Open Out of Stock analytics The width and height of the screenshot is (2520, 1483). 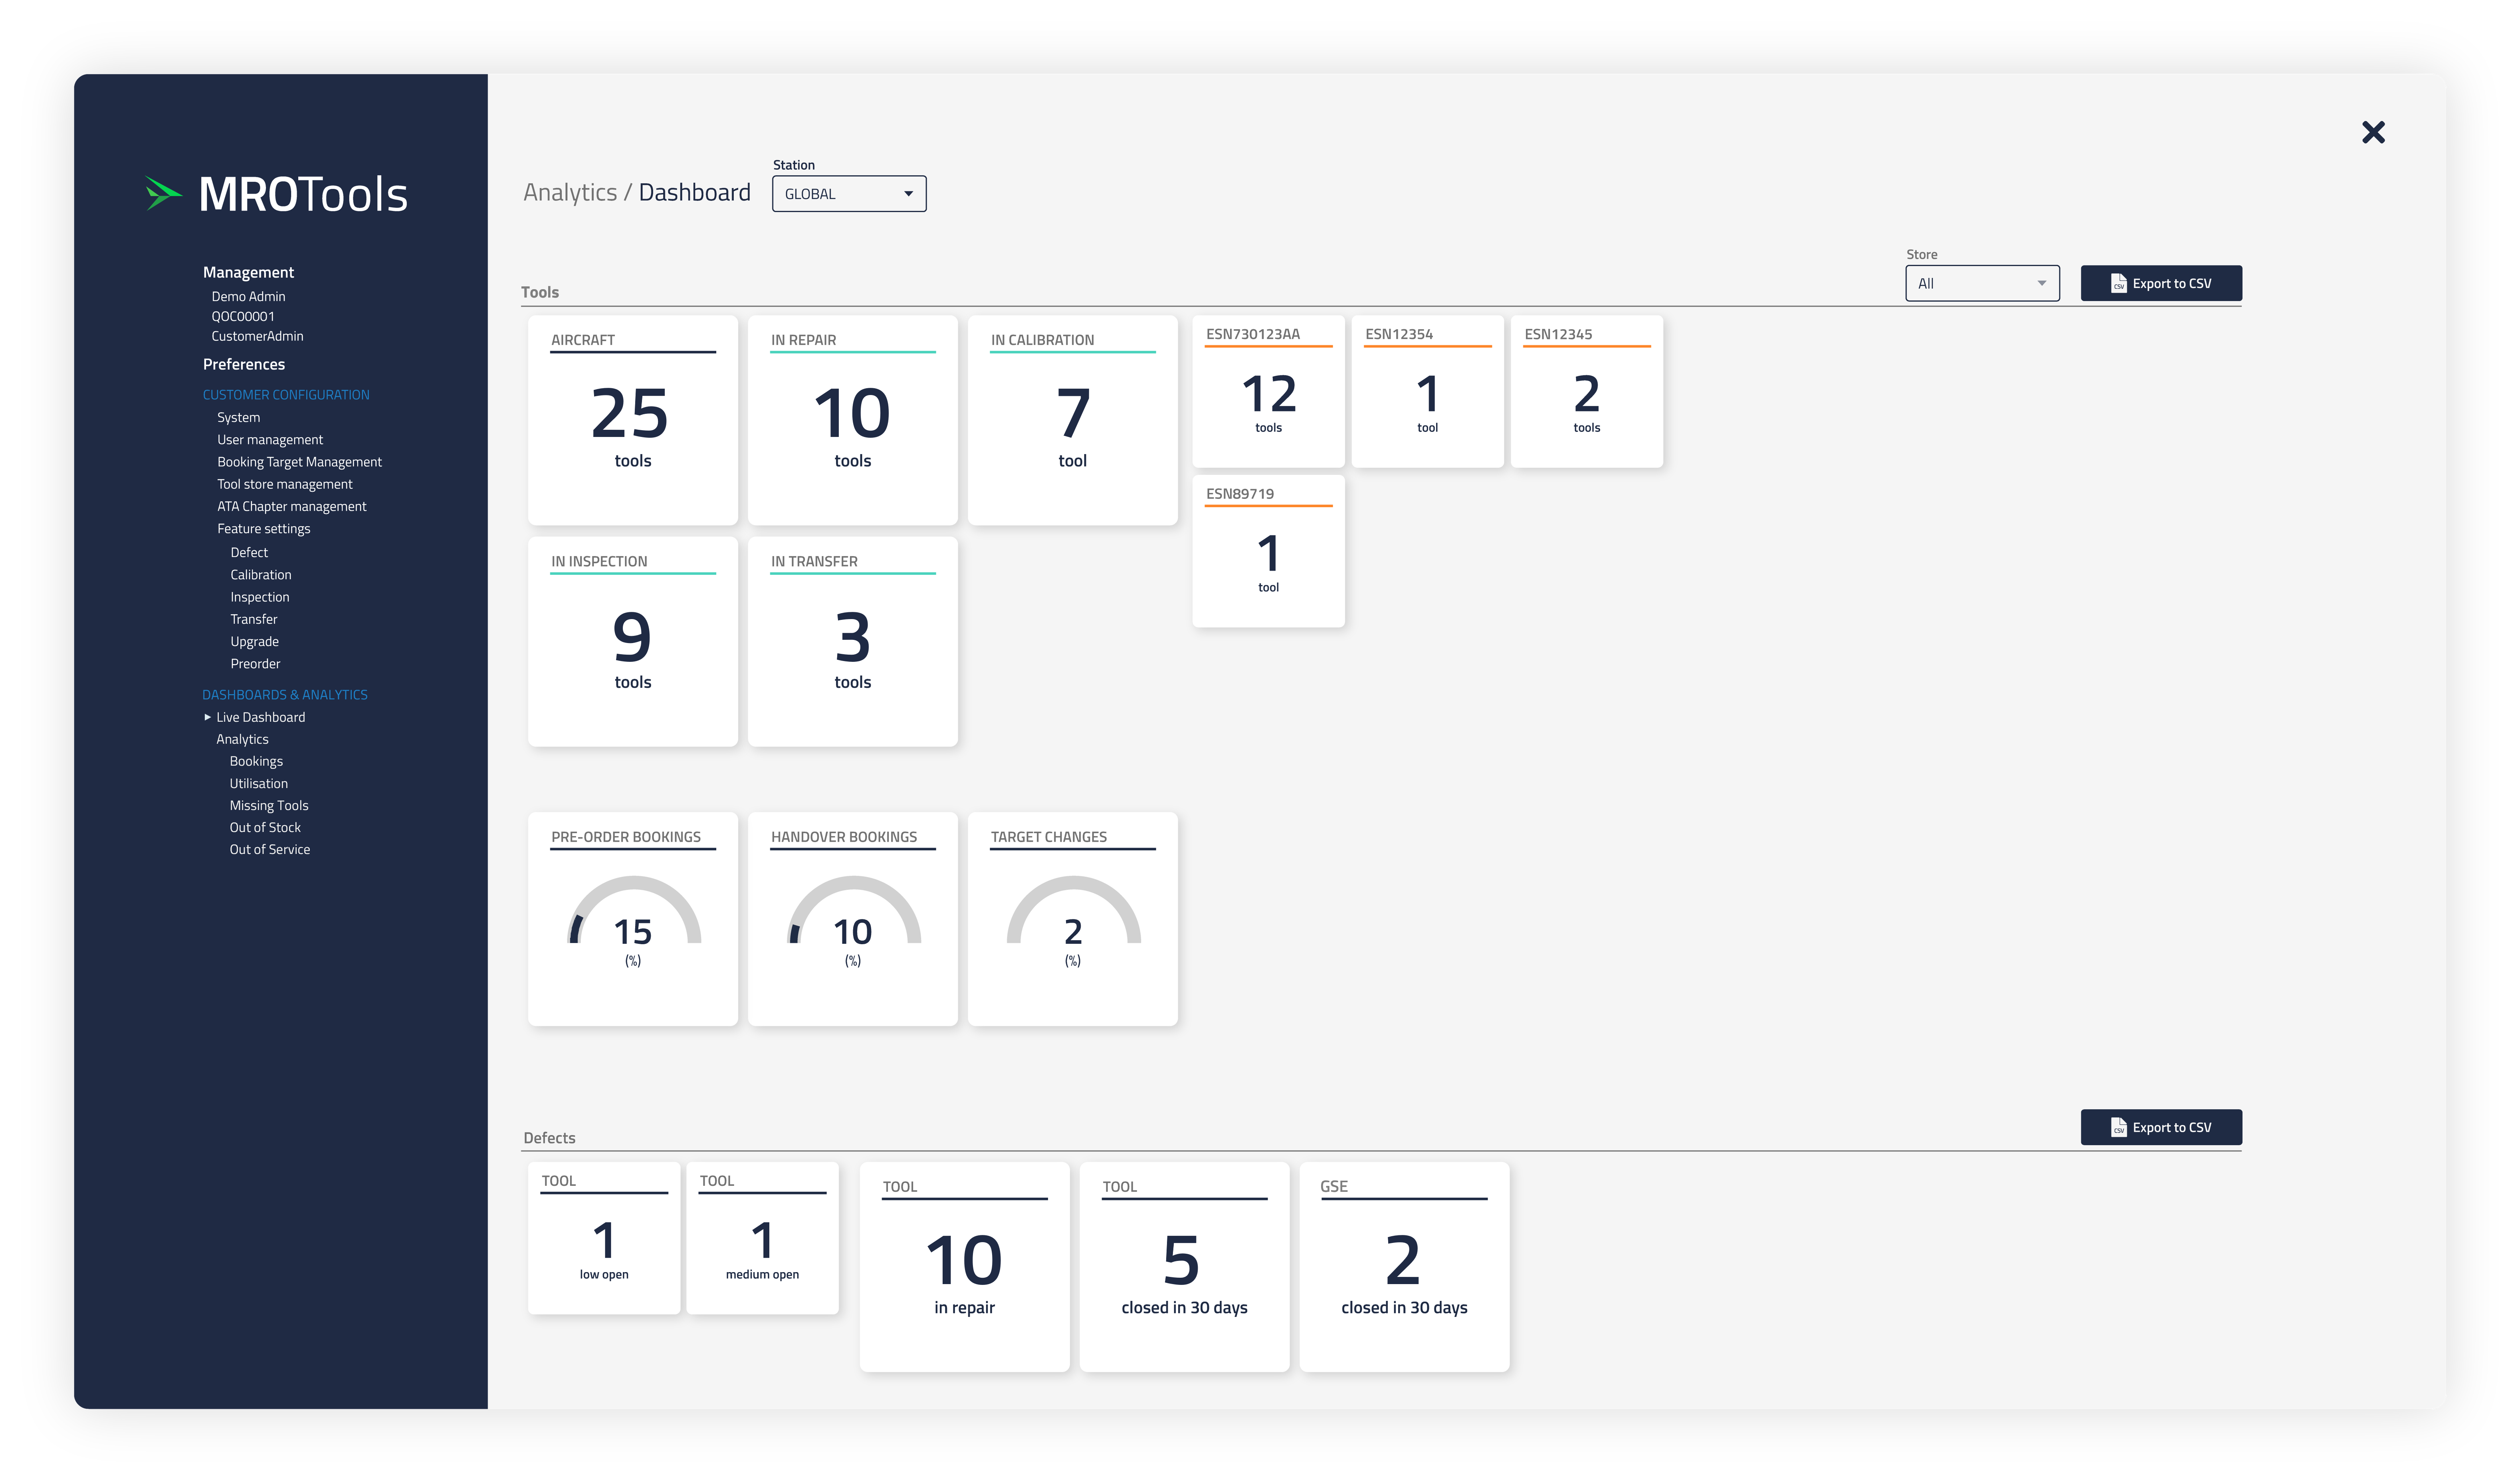pyautogui.click(x=265, y=828)
